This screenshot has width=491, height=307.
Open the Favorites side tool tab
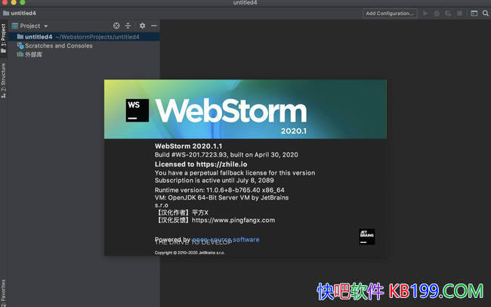[4, 293]
